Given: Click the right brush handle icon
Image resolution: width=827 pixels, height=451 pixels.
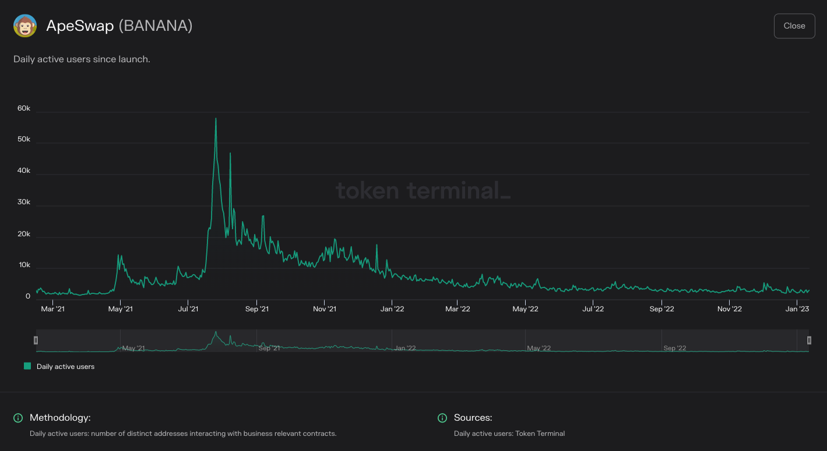Looking at the screenshot, I should point(810,340).
